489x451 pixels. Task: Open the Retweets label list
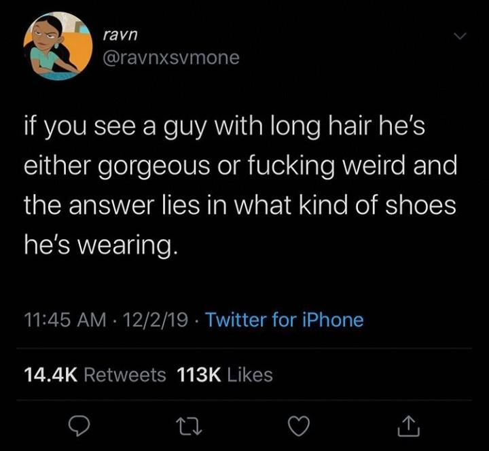point(125,374)
